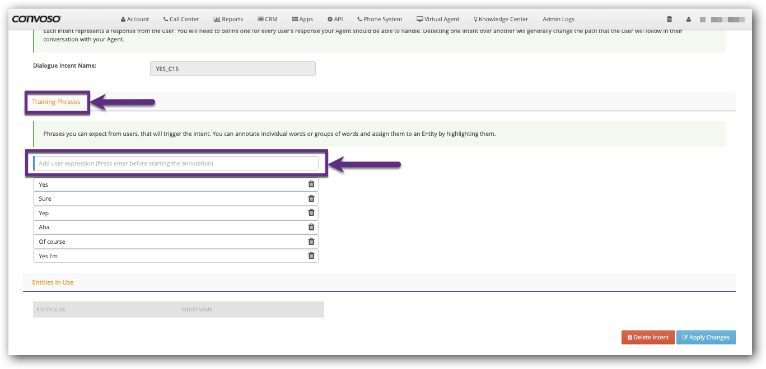The width and height of the screenshot is (766, 369).
Task: Open the Account menu
Action: [x=135, y=19]
